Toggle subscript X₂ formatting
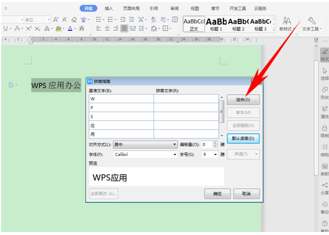 click(37, 28)
